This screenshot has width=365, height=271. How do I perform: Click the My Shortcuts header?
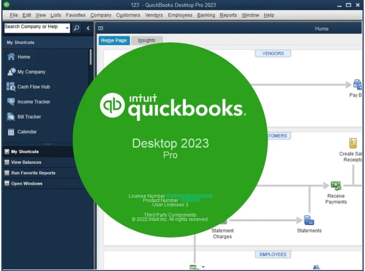20,42
